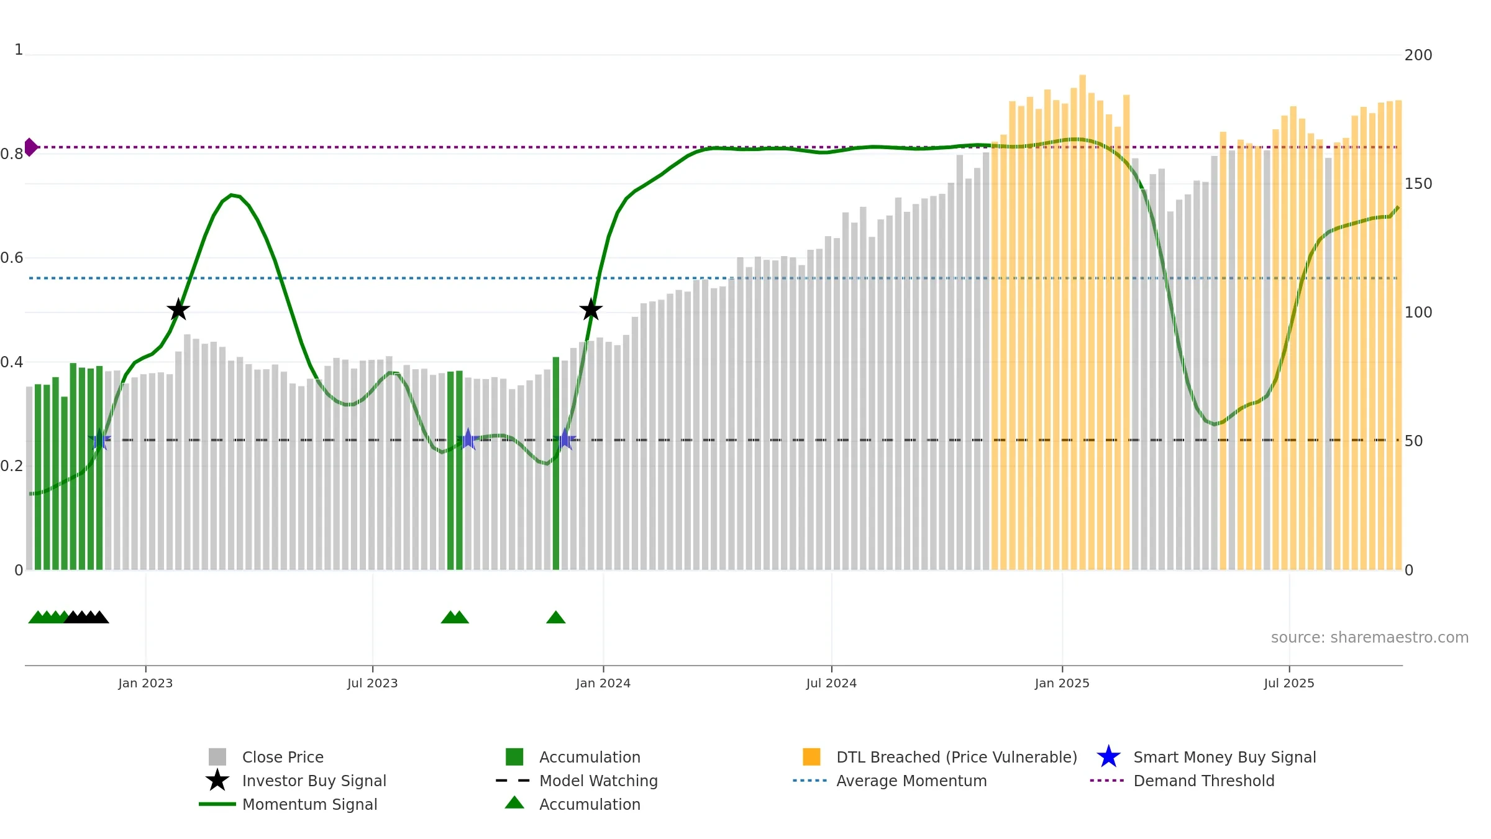
Task: Click the Jul 2023 axis tick label
Action: coord(373,684)
